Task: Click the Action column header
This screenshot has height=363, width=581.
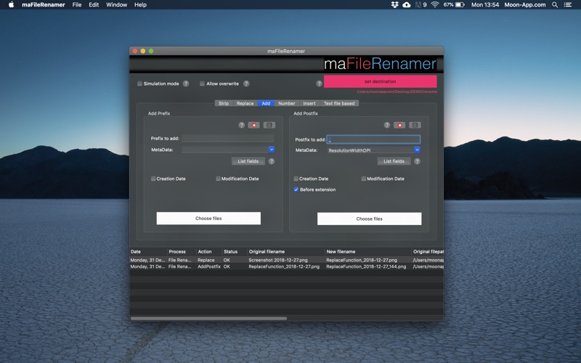Action: coord(209,251)
